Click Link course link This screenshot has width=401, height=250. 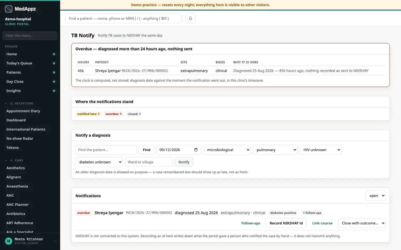322,223
